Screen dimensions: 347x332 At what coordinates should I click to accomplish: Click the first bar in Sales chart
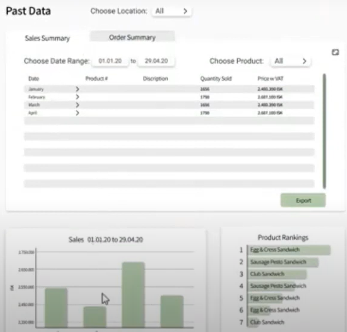coord(56,308)
